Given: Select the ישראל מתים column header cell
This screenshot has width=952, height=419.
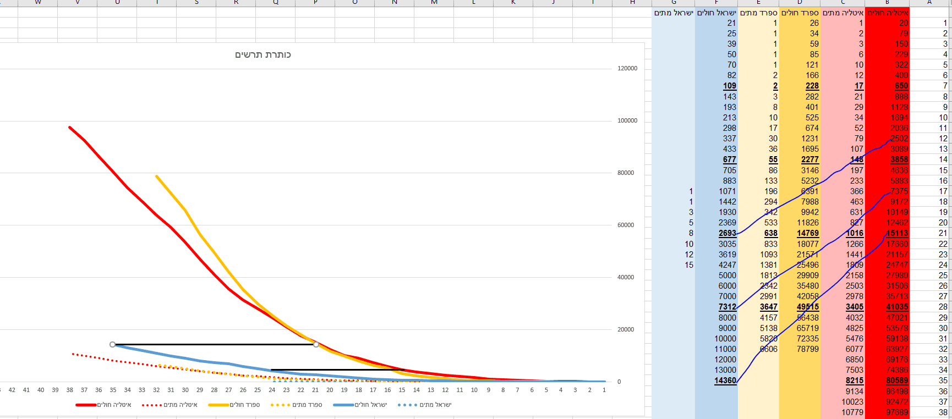Looking at the screenshot, I should (x=674, y=13).
